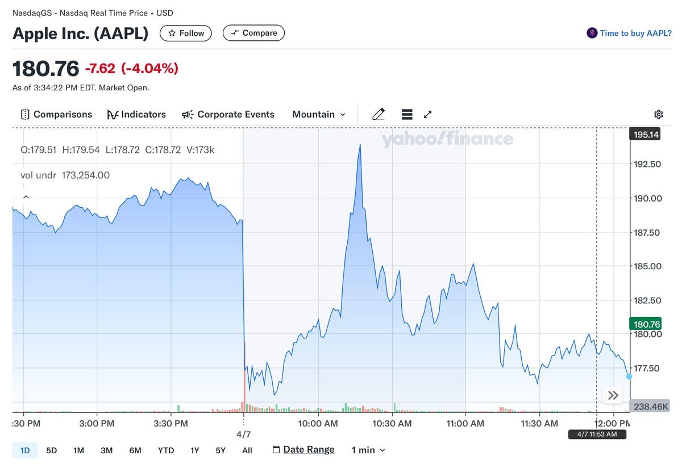Click the vol undr 173,254.00 study label
The width and height of the screenshot is (682, 468).
(65, 175)
